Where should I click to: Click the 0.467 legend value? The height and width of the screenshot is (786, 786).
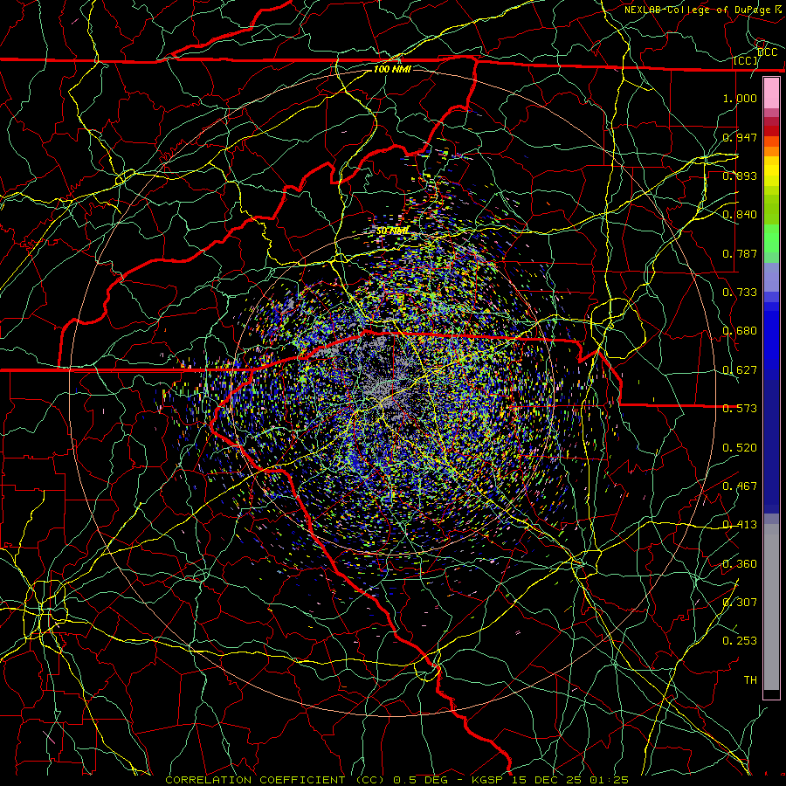[740, 486]
